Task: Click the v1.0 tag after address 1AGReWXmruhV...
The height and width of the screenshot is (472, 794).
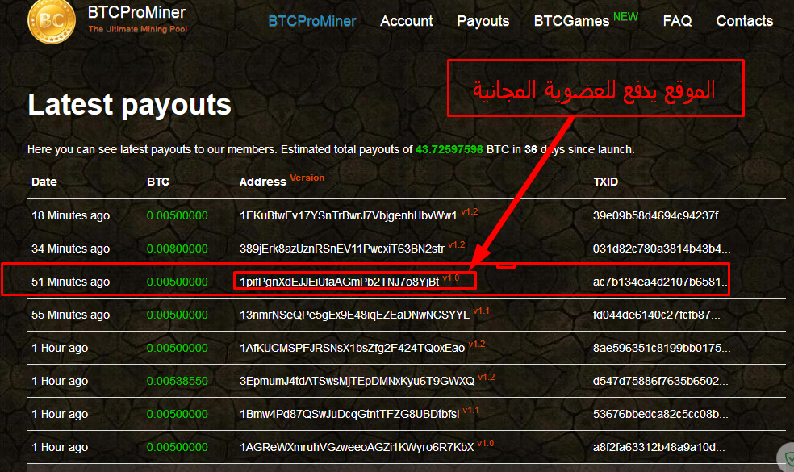Action: (x=485, y=444)
